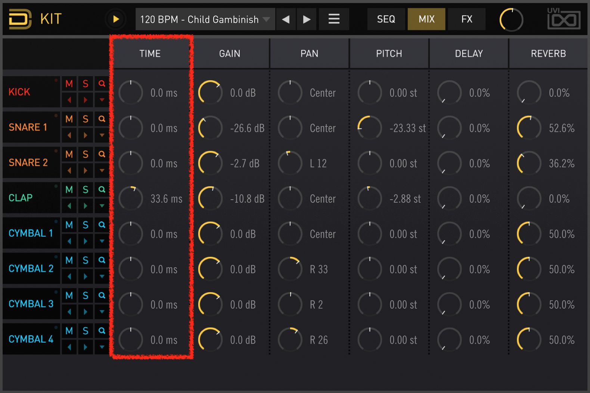The width and height of the screenshot is (590, 393).
Task: Load previous sample for CYMBAL 1
Action: 69,241
